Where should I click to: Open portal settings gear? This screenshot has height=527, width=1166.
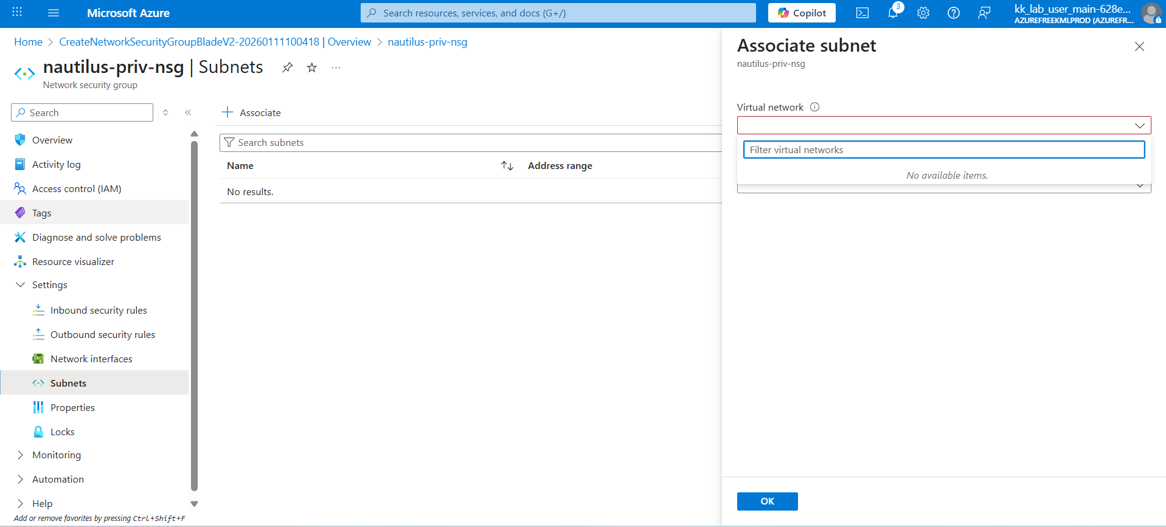pos(923,13)
